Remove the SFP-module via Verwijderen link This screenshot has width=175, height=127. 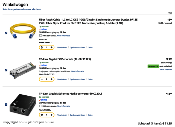(x=62, y=79)
